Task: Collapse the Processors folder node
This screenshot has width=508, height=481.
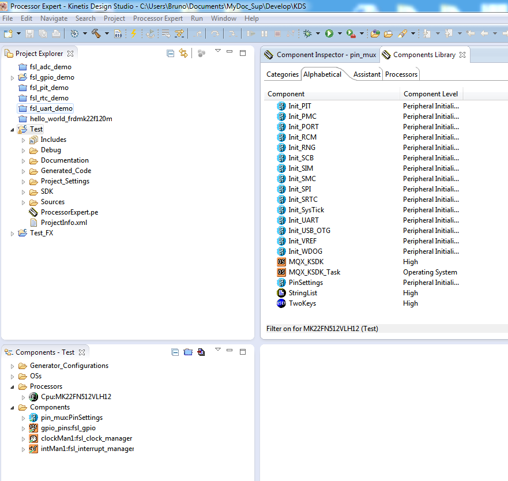Action: pyautogui.click(x=12, y=387)
